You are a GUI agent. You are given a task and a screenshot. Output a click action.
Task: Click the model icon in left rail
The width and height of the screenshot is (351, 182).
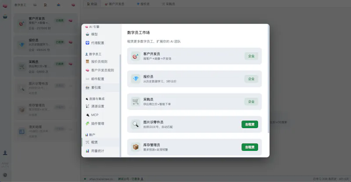pyautogui.click(x=5, y=17)
